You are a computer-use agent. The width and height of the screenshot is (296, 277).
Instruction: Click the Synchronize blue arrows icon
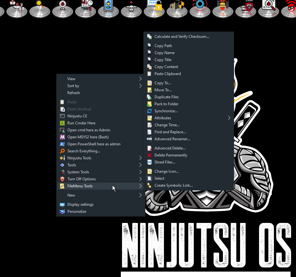(149, 111)
